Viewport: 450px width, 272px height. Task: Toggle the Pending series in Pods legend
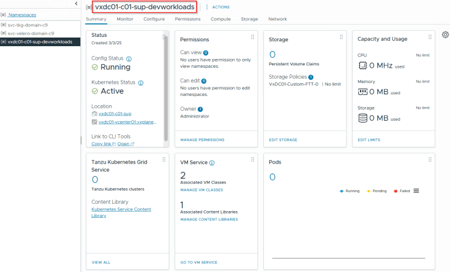click(x=377, y=191)
